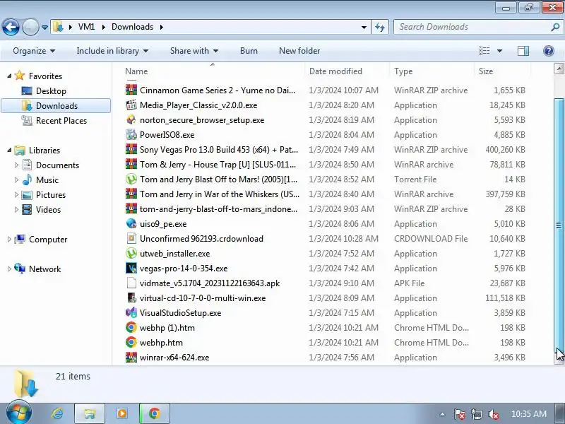
Task: Select the webhp (1).htm Chrome icon
Action: click(131, 327)
